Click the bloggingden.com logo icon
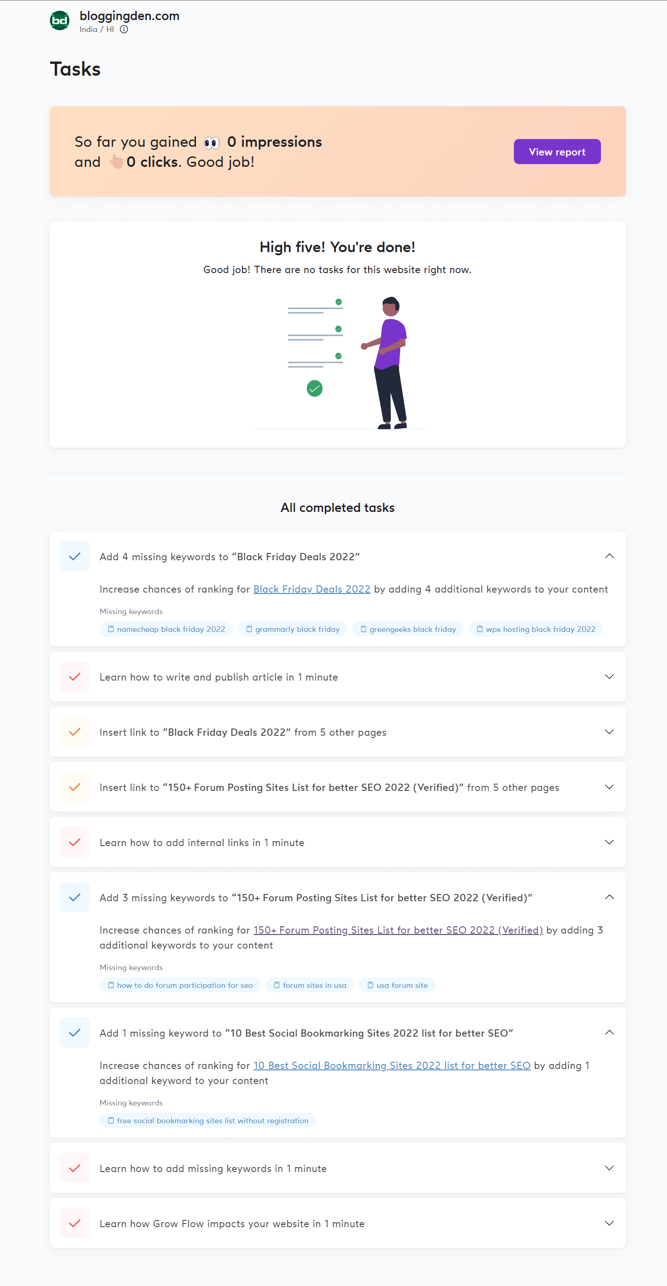The image size is (667, 1286). [x=60, y=20]
